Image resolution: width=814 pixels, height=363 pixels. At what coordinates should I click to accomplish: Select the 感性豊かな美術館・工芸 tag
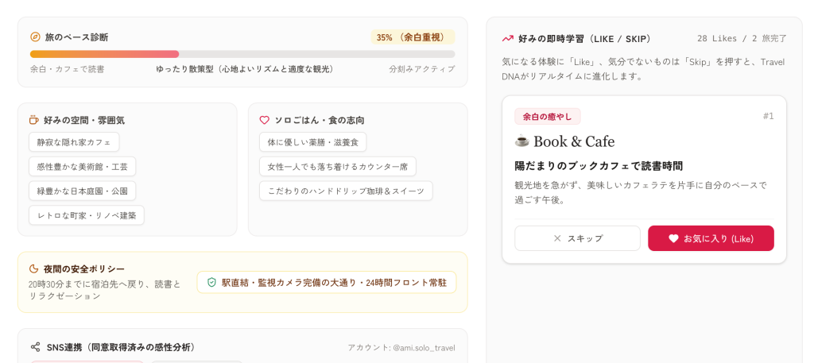click(x=82, y=167)
